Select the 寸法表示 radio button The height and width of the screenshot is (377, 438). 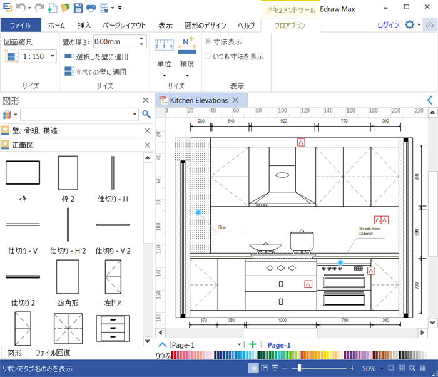tap(208, 41)
